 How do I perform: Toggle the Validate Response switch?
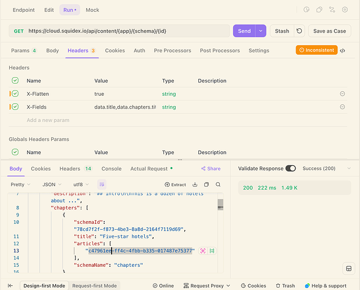click(290, 168)
